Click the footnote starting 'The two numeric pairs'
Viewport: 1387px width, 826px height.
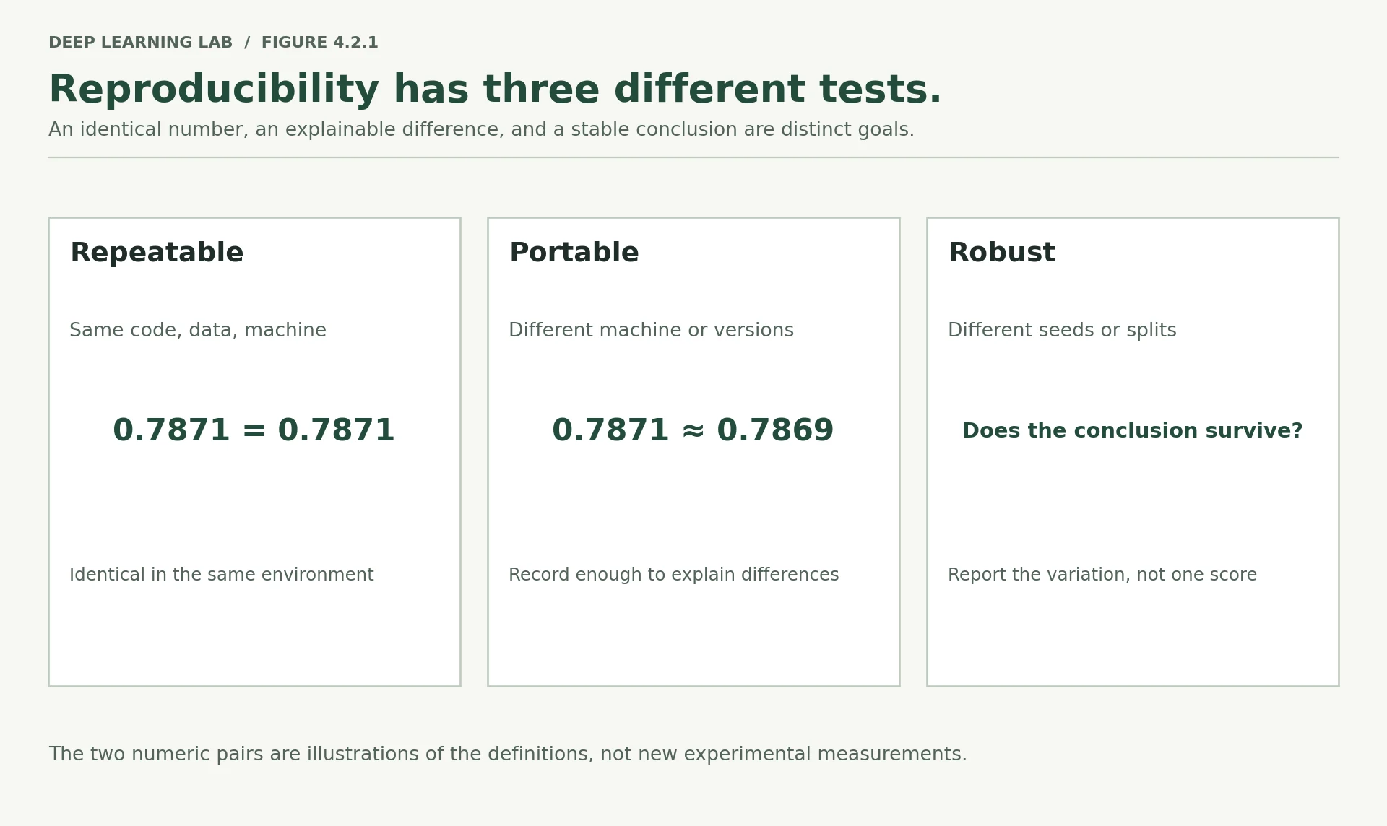pos(508,755)
